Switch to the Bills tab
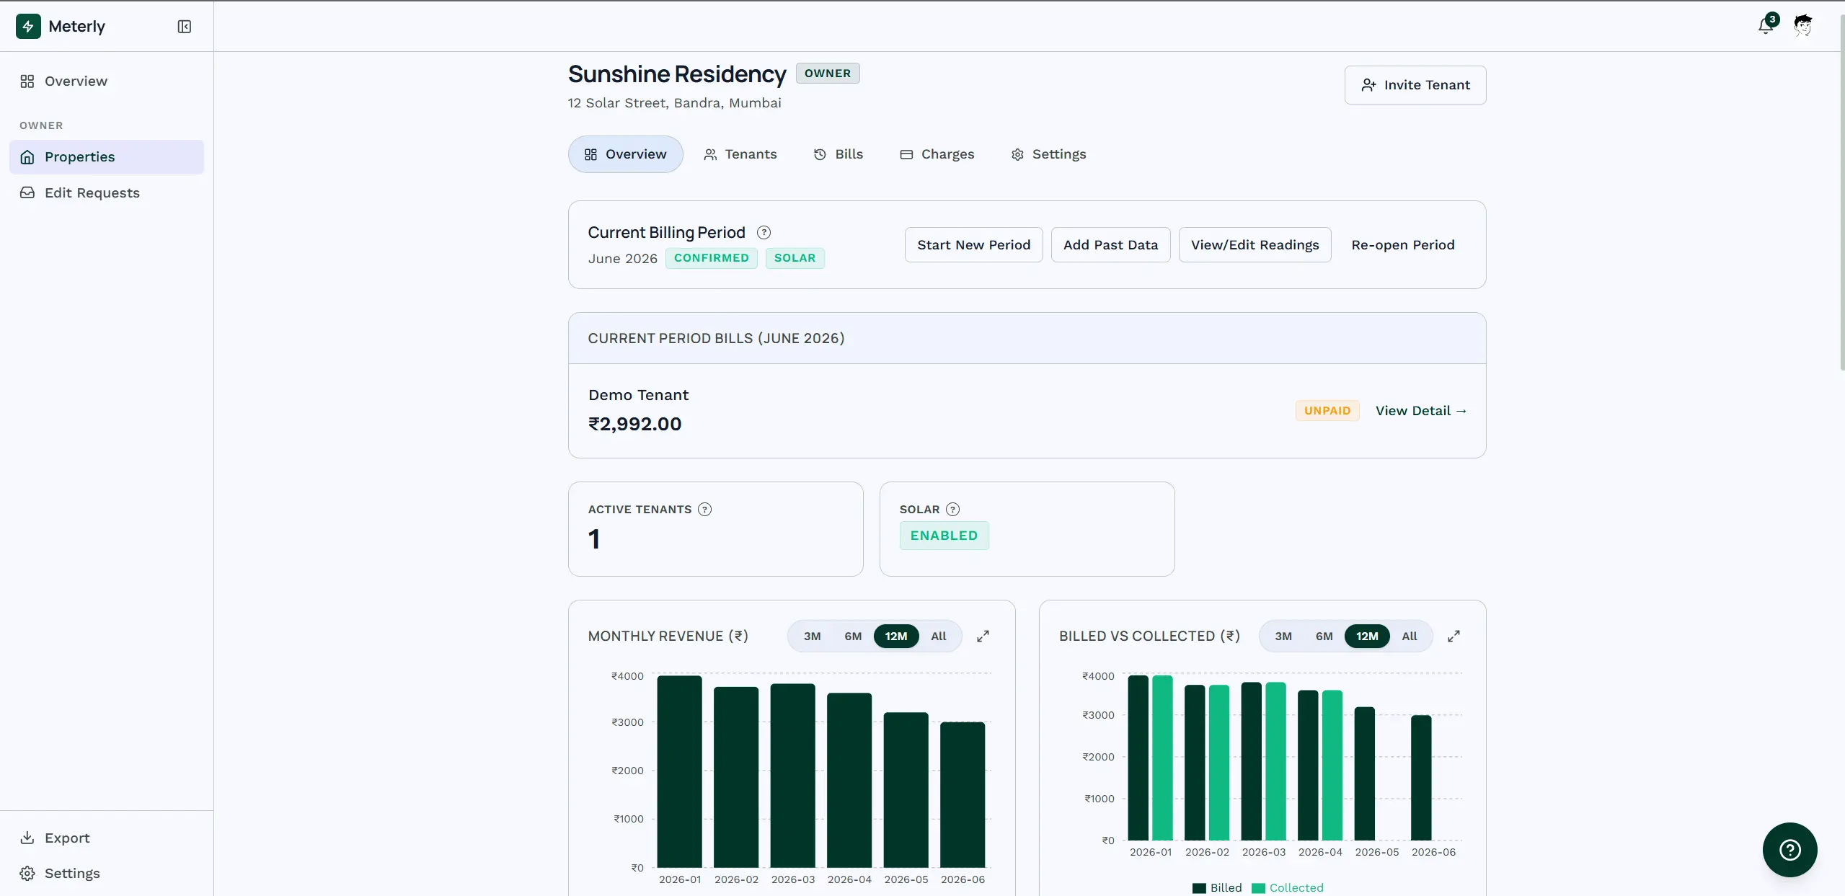 click(x=839, y=154)
